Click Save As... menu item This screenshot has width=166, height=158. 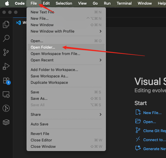click(x=66, y=99)
